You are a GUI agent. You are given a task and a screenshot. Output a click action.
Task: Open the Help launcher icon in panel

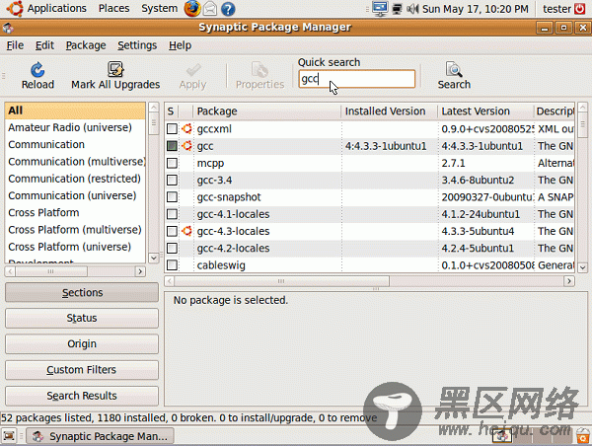coord(228,9)
